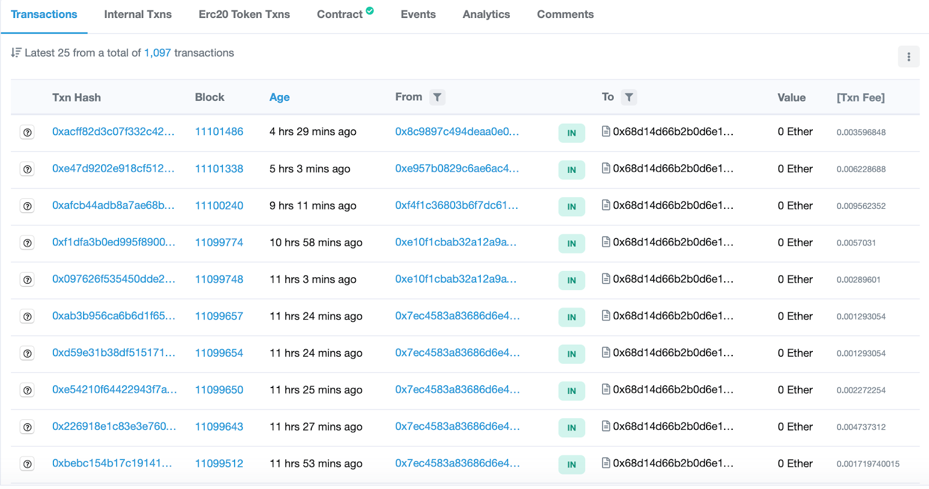Click contract document icon in block 11101486 row
The height and width of the screenshot is (489, 929).
click(606, 131)
